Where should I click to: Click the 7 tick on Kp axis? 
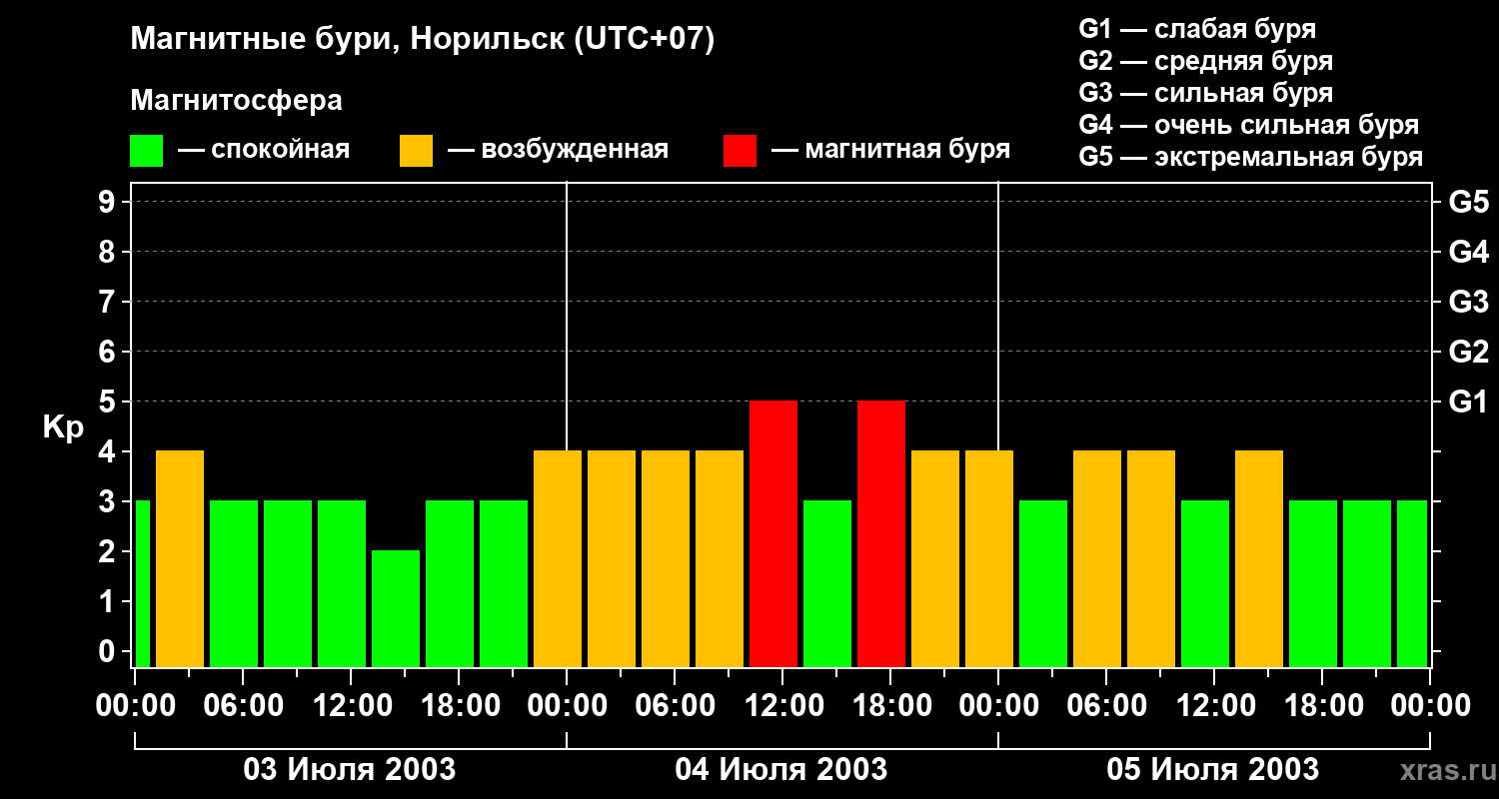click(109, 302)
